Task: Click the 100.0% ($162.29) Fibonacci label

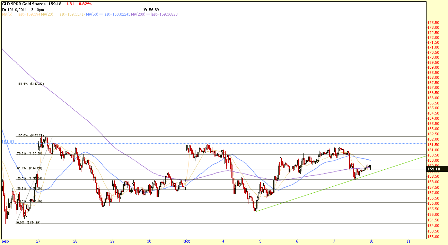Action: pos(31,135)
